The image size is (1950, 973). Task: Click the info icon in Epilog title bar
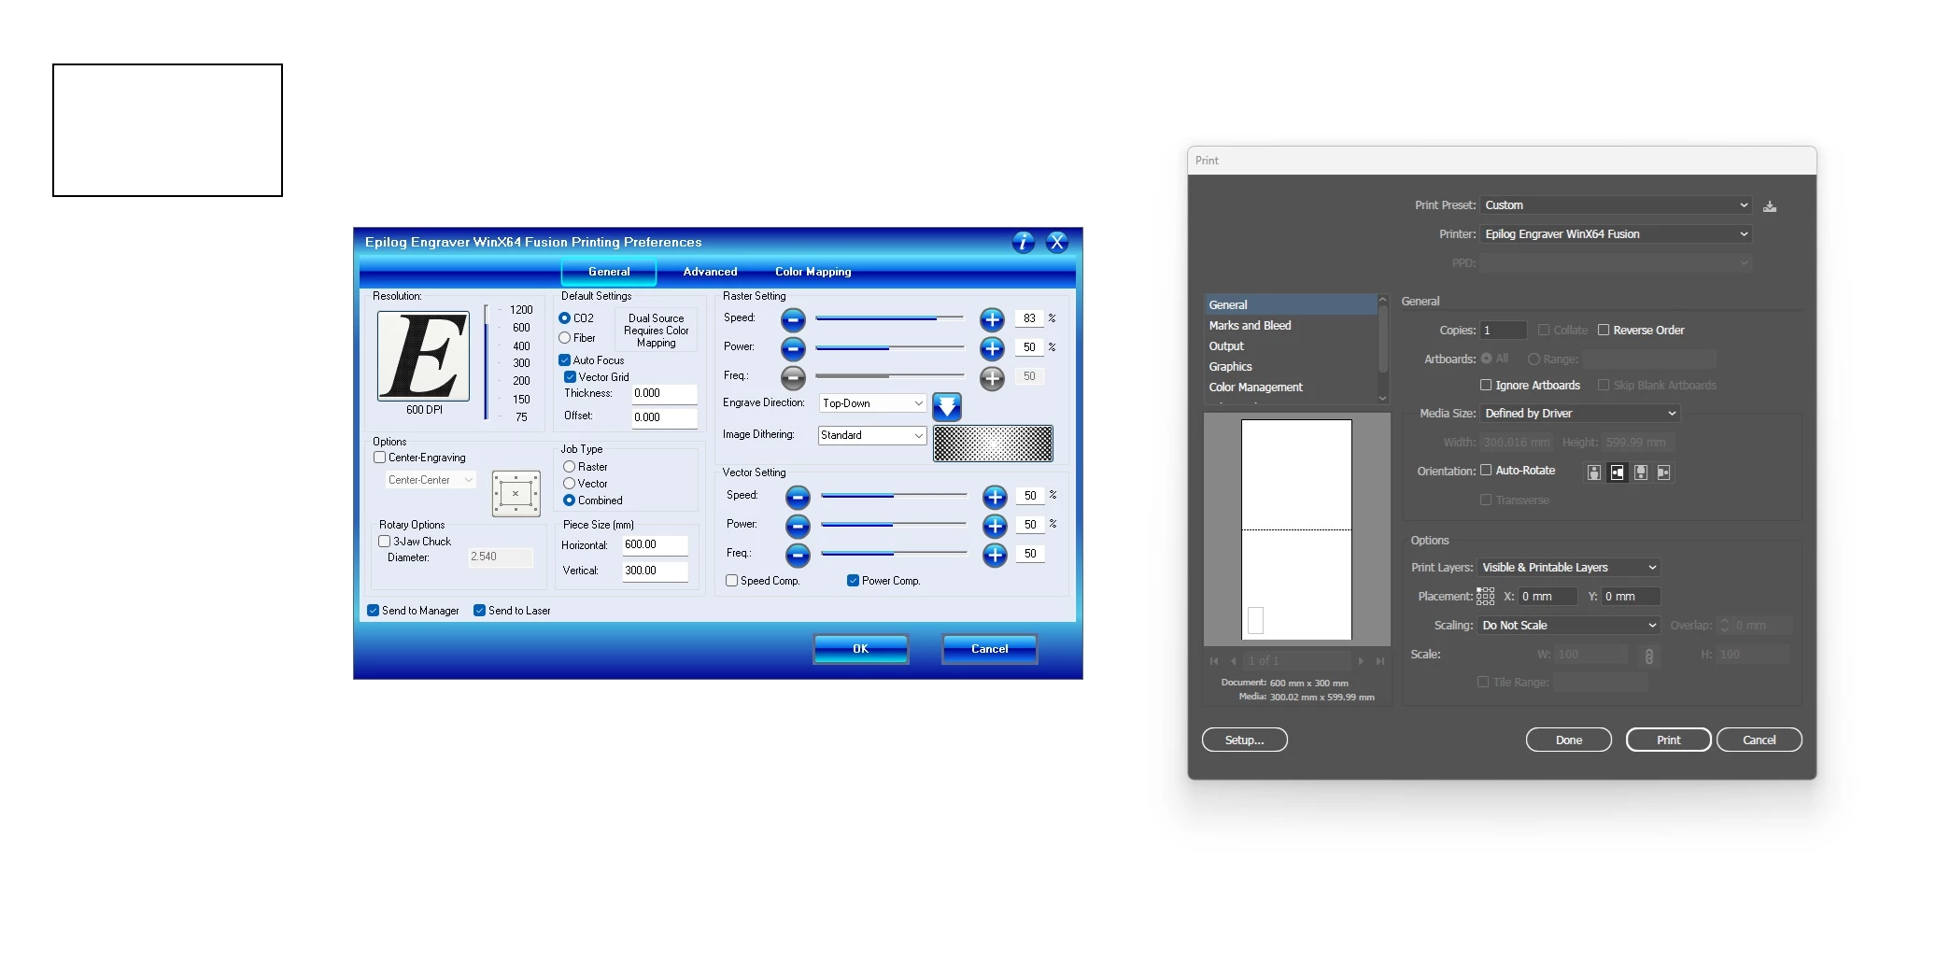tap(1024, 243)
